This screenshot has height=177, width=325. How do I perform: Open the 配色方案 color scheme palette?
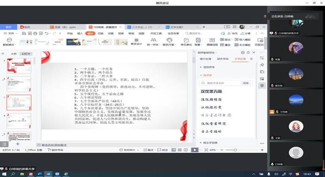pos(169,42)
